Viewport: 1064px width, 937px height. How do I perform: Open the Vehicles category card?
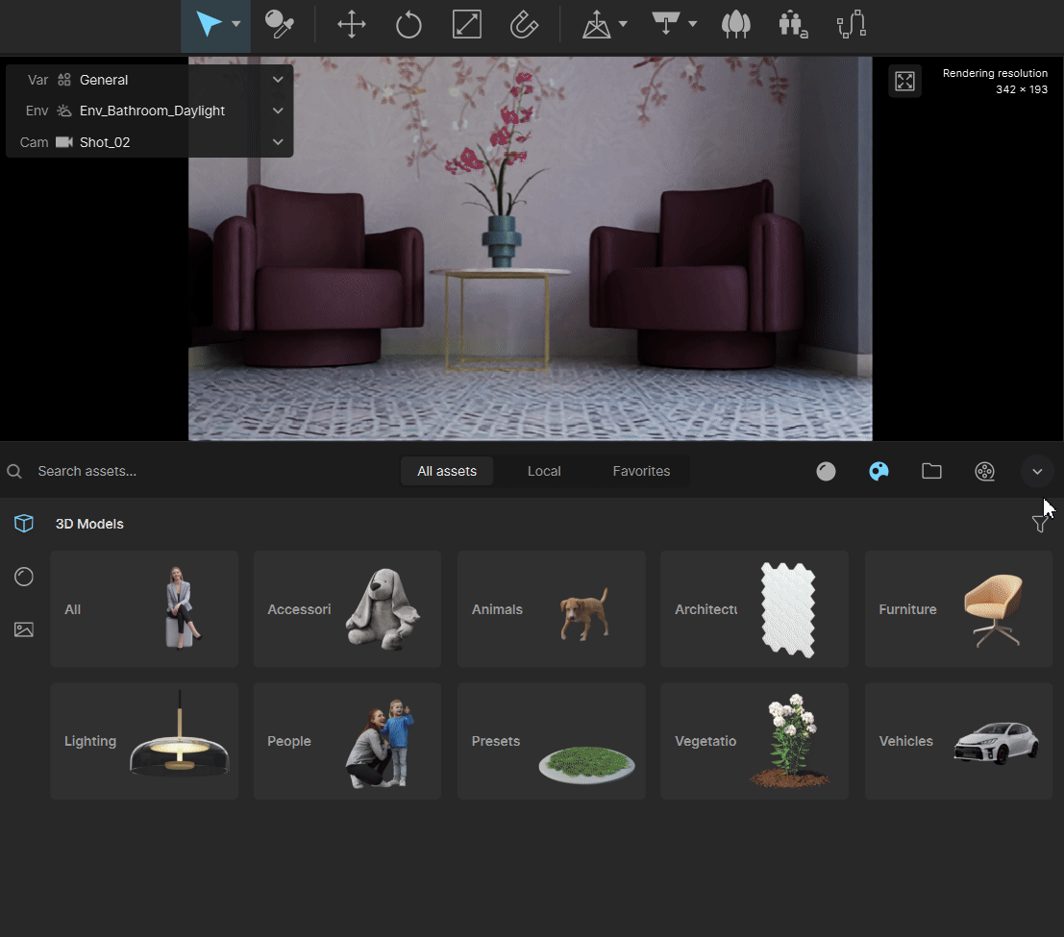click(x=958, y=741)
